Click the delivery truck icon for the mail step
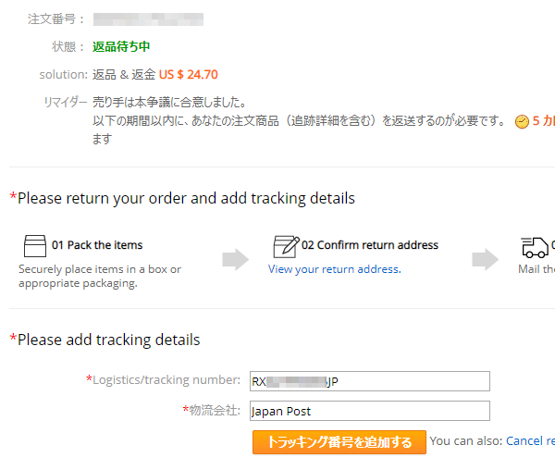Image resolution: width=555 pixels, height=470 pixels. click(535, 247)
